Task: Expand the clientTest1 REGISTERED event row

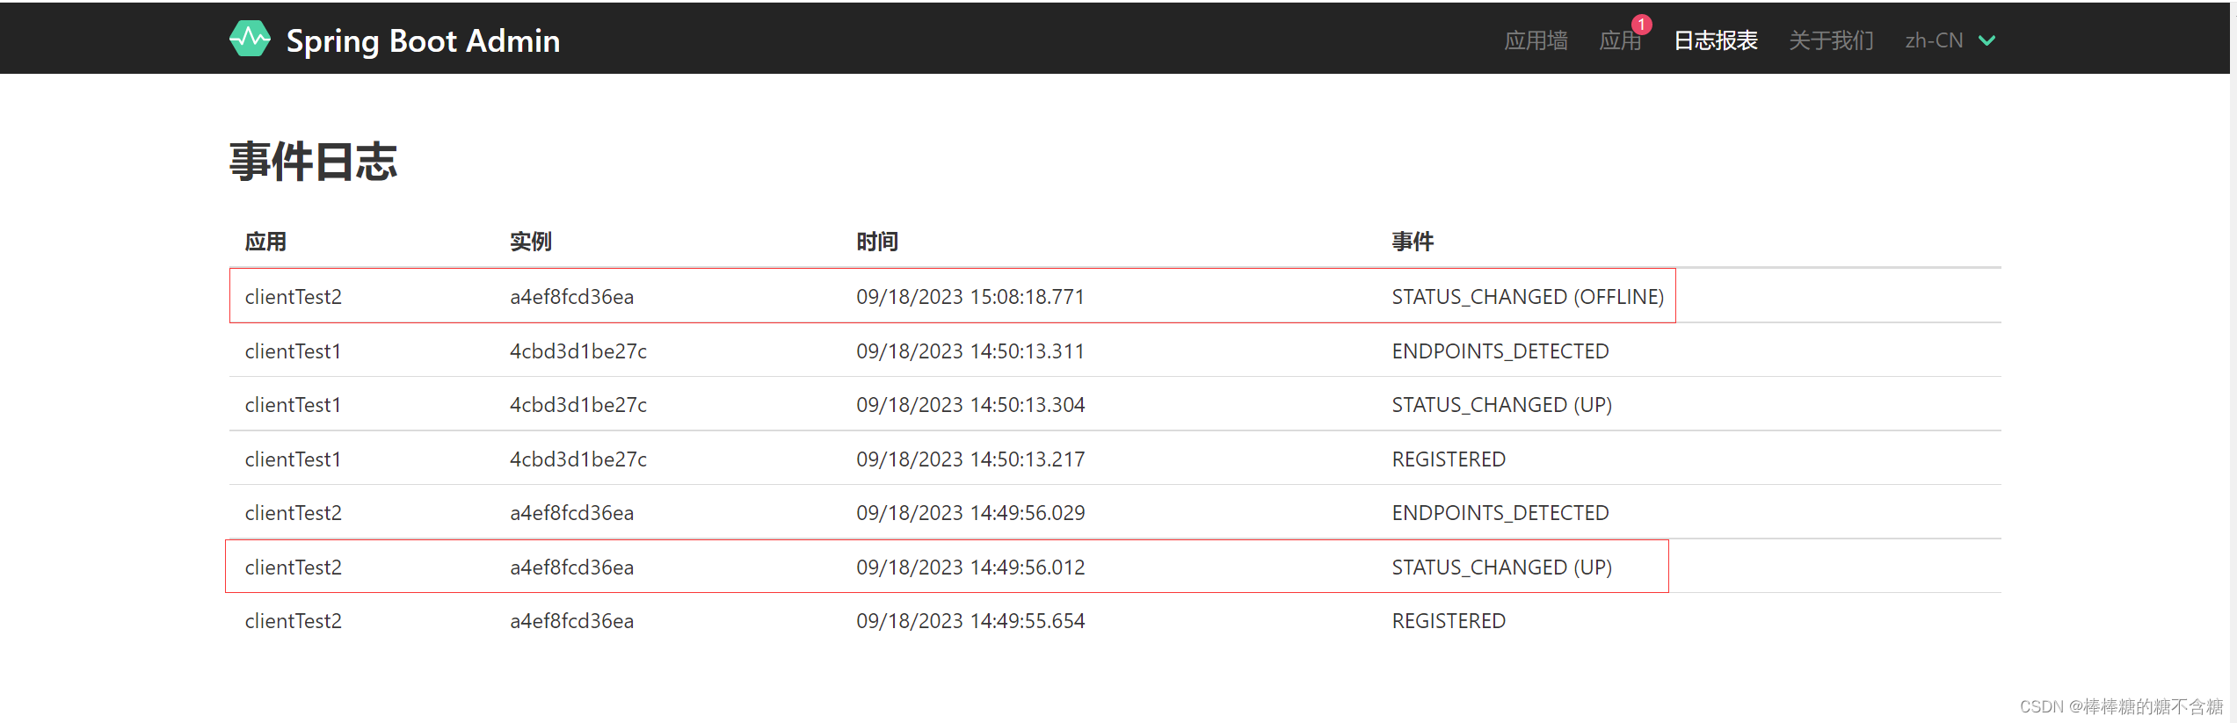Action: click(x=953, y=459)
